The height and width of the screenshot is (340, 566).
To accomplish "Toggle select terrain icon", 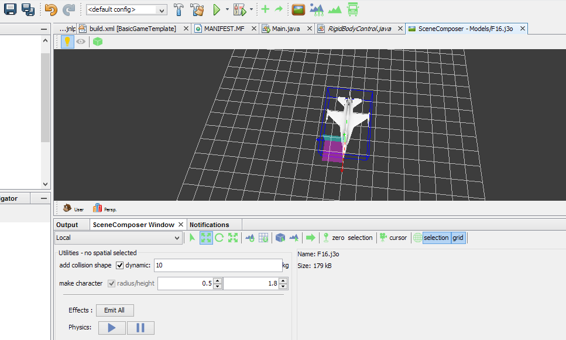I will [x=294, y=238].
